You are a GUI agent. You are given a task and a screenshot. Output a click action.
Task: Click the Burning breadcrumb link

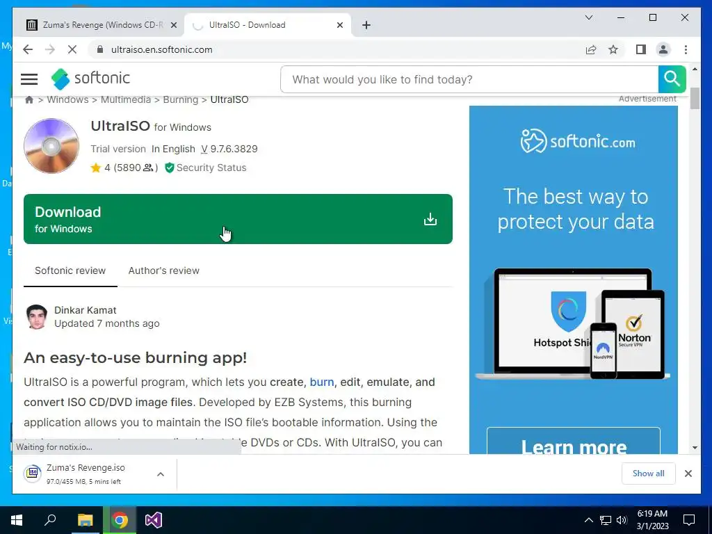181,99
